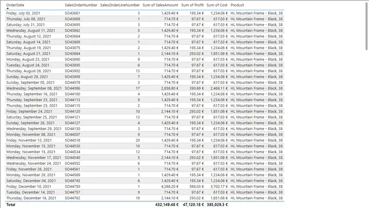Click the sort arrow under OrderDate

[7, 9]
